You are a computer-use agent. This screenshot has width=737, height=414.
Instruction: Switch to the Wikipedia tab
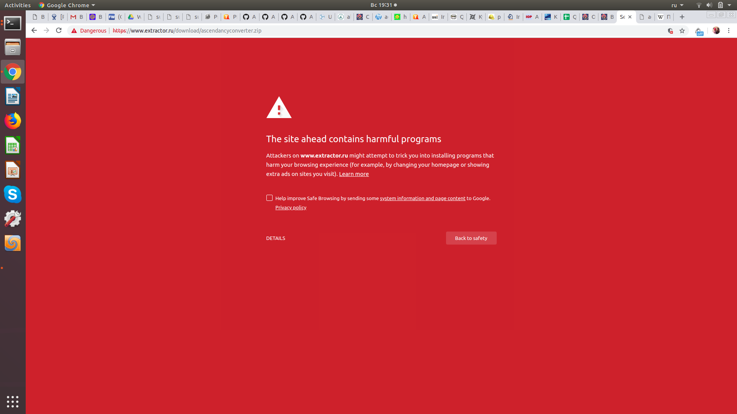(664, 17)
